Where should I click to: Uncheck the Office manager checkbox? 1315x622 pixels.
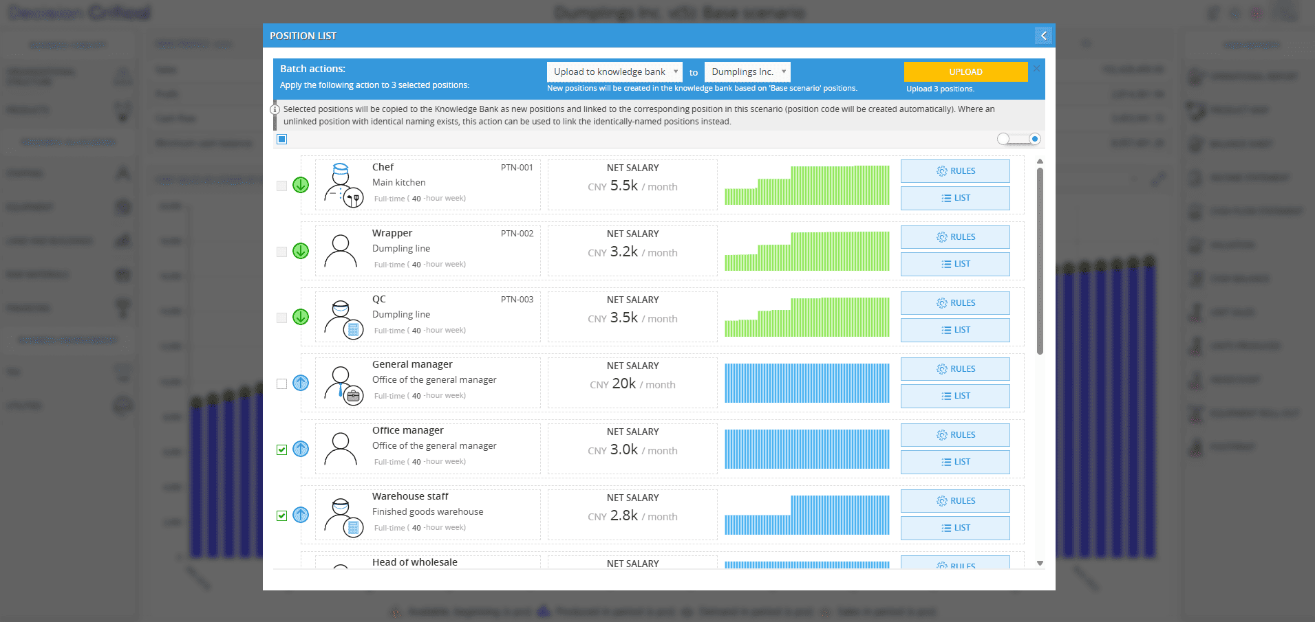coord(281,449)
